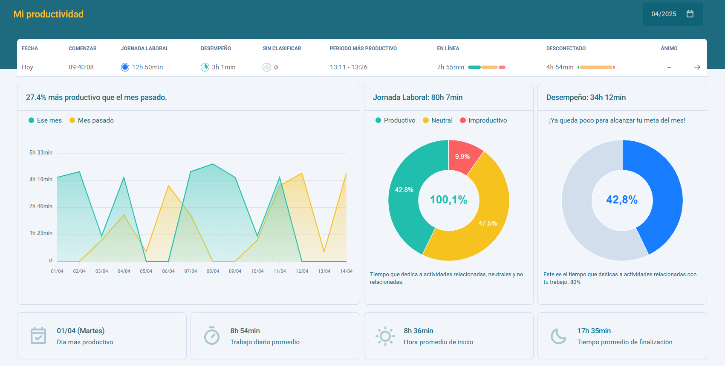Toggle the Neutral legend entry
This screenshot has width=725, height=366.
coord(437,120)
